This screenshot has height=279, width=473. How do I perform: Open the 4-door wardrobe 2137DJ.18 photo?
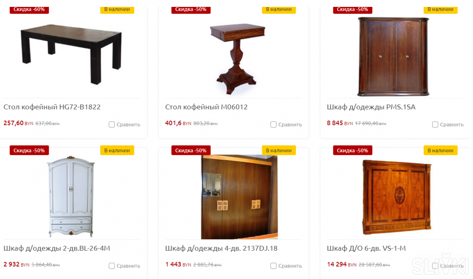(239, 197)
